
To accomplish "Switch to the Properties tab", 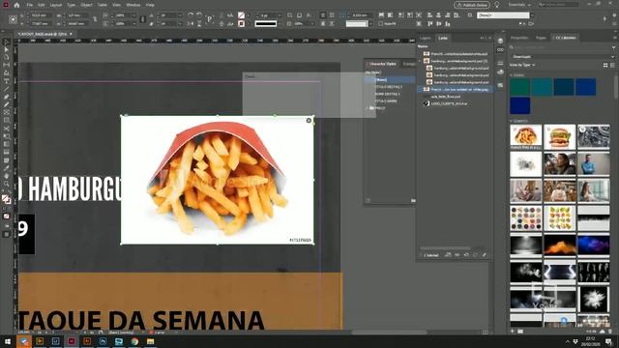I will 519,38.
